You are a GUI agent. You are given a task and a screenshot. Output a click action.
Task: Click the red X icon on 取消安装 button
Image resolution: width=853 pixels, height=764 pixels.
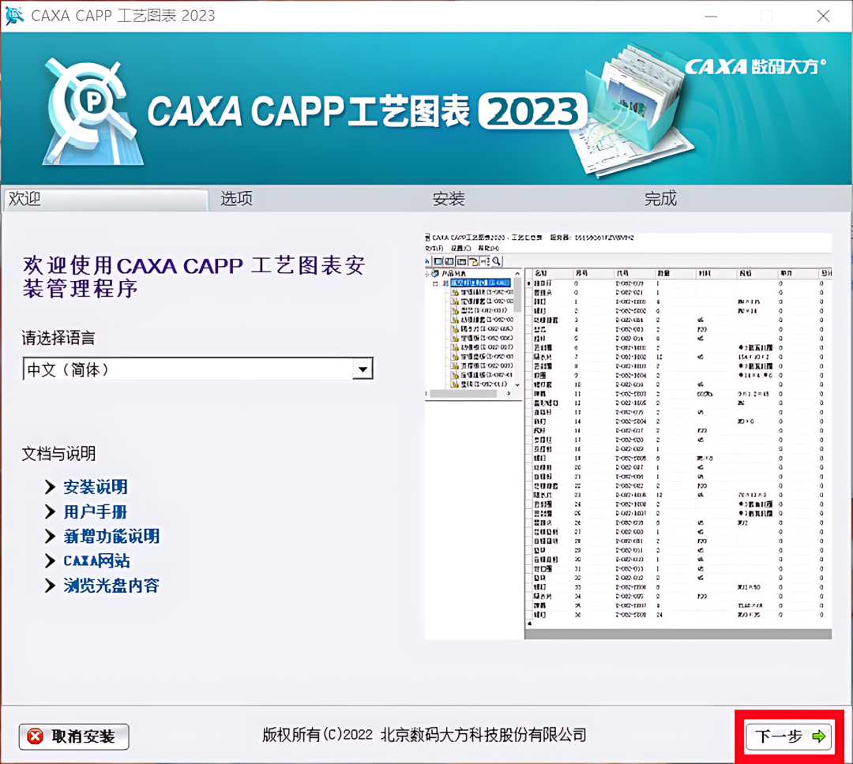coord(36,736)
